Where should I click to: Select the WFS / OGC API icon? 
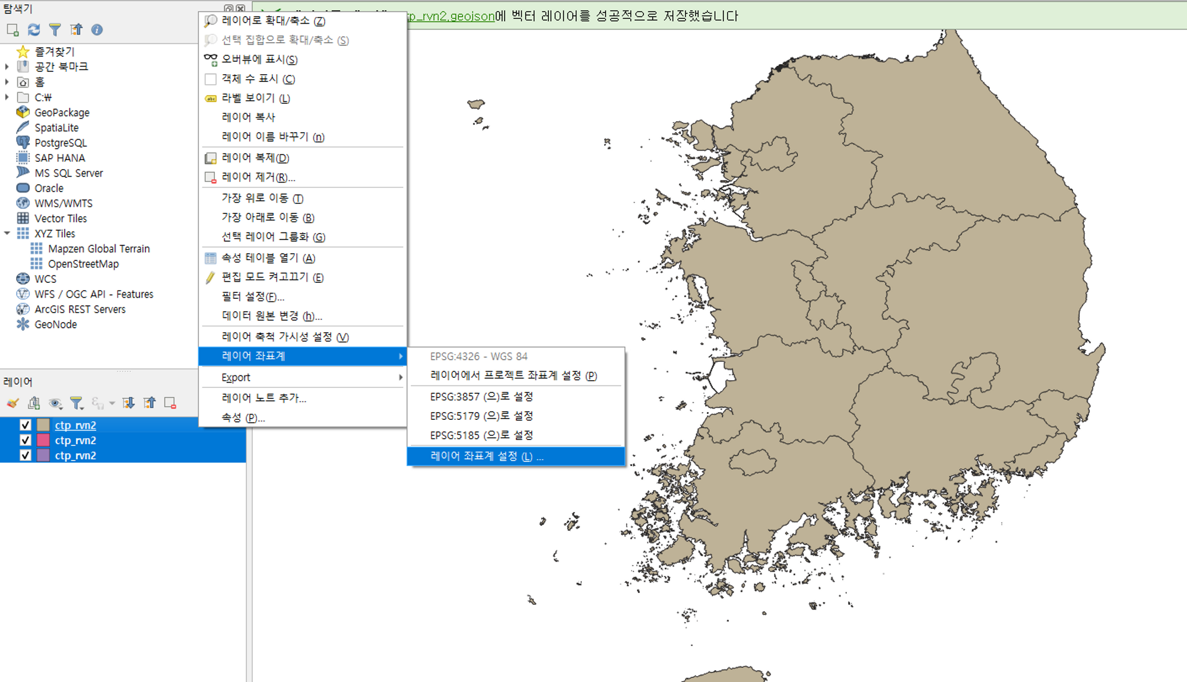coord(23,294)
